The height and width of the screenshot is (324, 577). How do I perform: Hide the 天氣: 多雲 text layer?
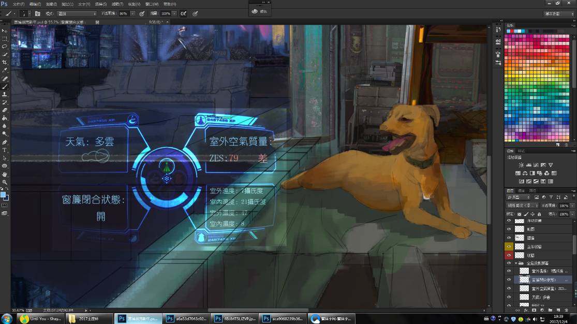[x=509, y=297]
